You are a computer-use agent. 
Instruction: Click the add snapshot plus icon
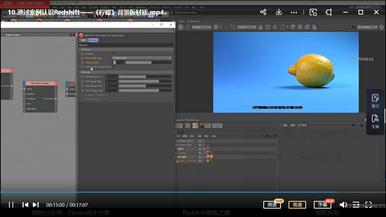pos(300,27)
